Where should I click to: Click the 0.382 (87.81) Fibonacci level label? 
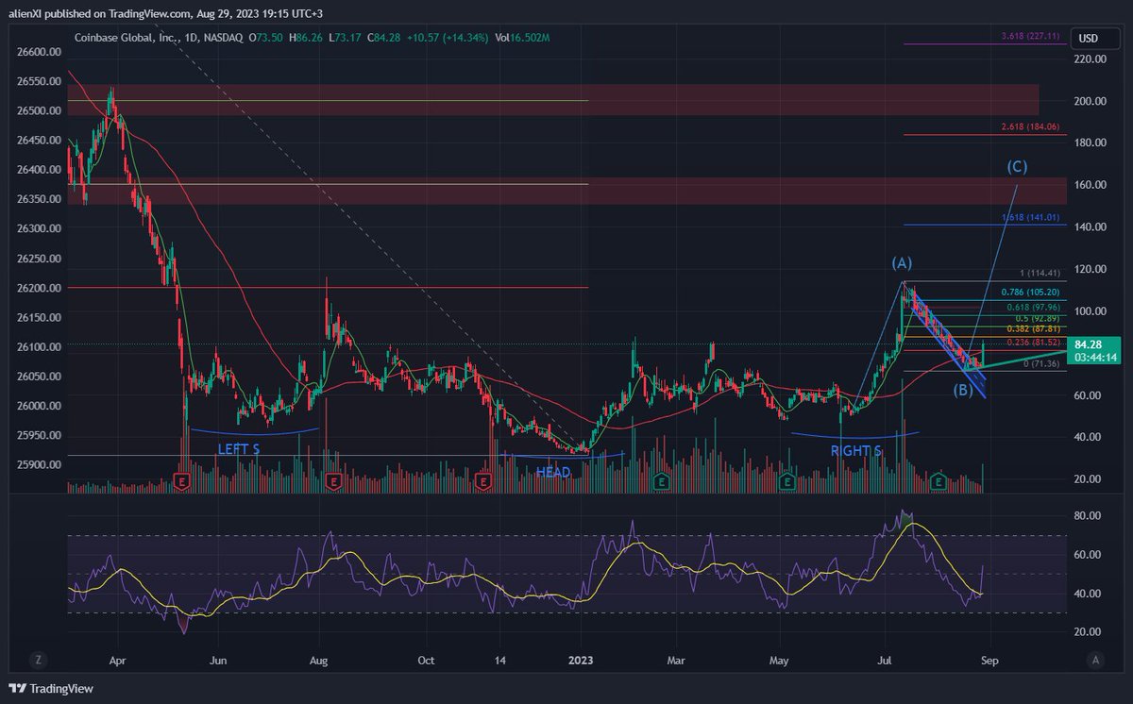1033,328
